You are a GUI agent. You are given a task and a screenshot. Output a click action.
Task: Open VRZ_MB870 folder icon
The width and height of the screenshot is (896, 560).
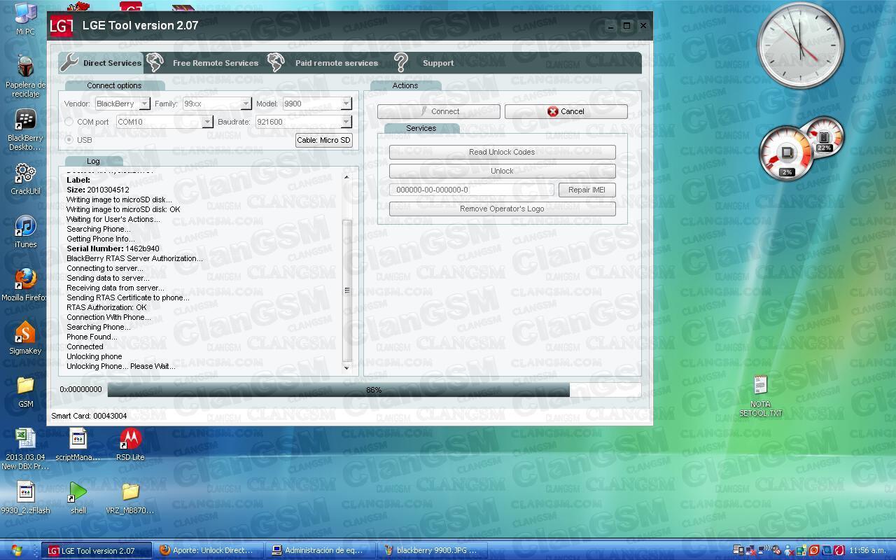pos(130,498)
